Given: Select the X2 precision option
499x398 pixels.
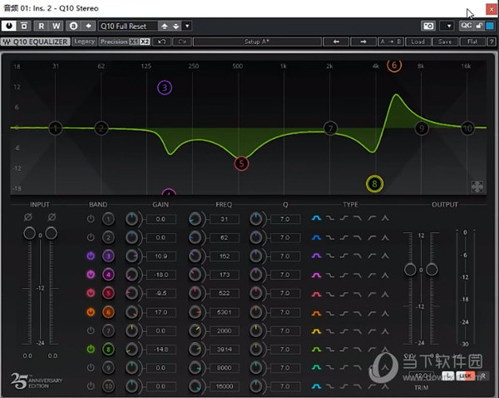Looking at the screenshot, I should click(145, 42).
